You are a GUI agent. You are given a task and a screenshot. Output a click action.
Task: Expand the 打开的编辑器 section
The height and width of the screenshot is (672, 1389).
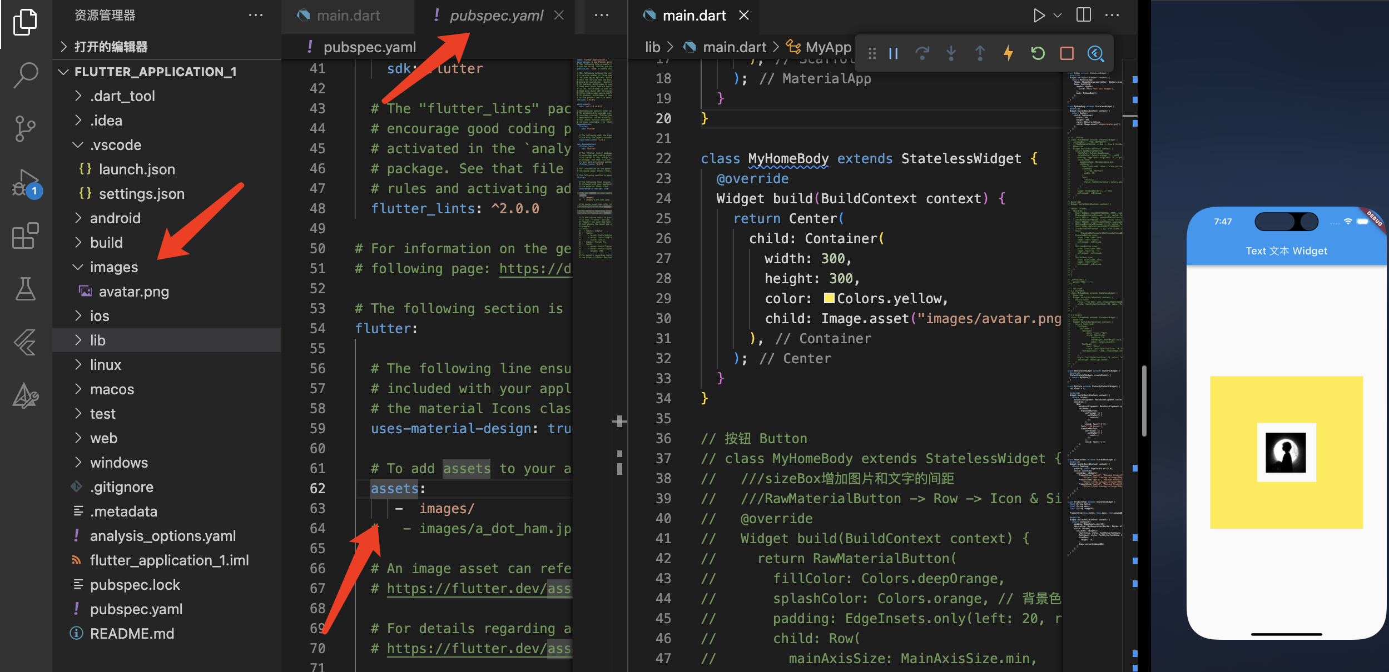(111, 47)
